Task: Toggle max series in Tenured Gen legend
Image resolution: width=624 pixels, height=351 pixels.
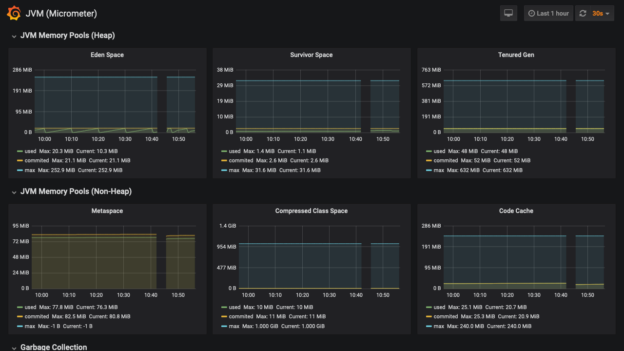Action: (x=439, y=170)
